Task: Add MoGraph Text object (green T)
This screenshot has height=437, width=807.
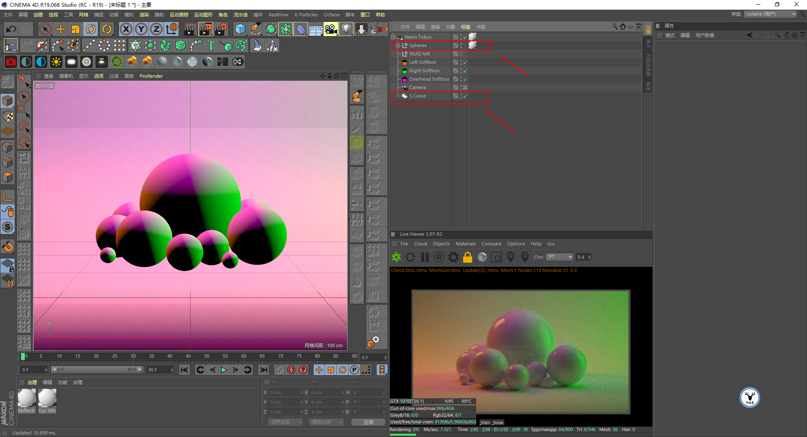Action: (x=211, y=45)
